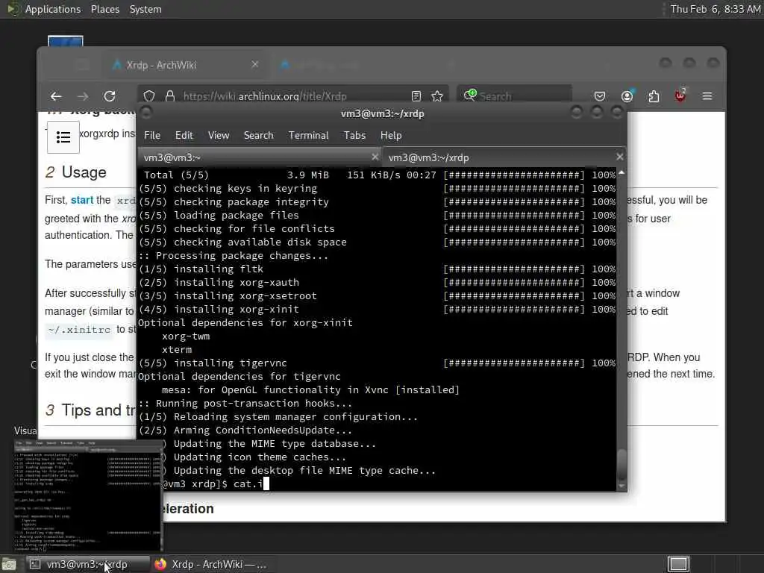Open the terminal File menu
This screenshot has height=573, width=764.
coord(152,136)
